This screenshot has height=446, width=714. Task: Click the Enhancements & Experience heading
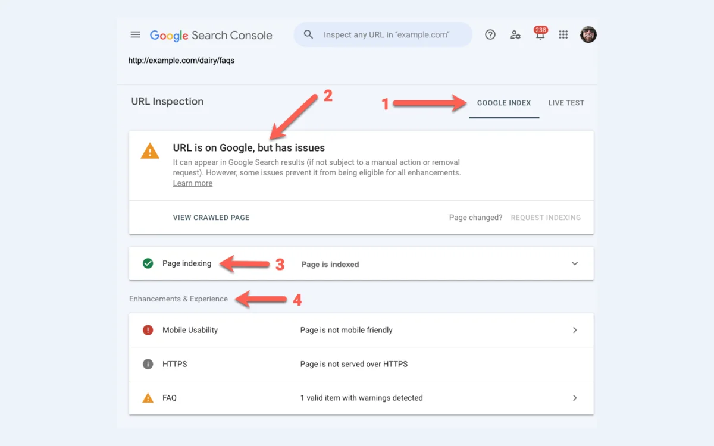(x=178, y=299)
